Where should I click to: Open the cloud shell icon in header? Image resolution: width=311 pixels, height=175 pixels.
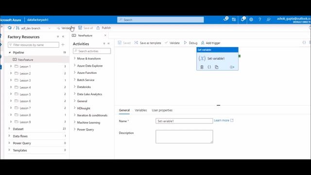coord(225,19)
